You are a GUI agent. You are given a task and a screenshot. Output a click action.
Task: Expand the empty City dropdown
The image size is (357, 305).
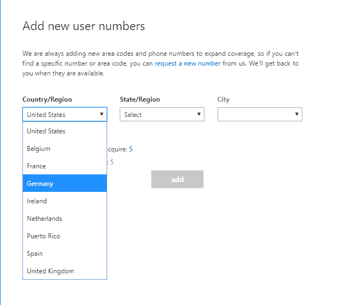(x=260, y=114)
